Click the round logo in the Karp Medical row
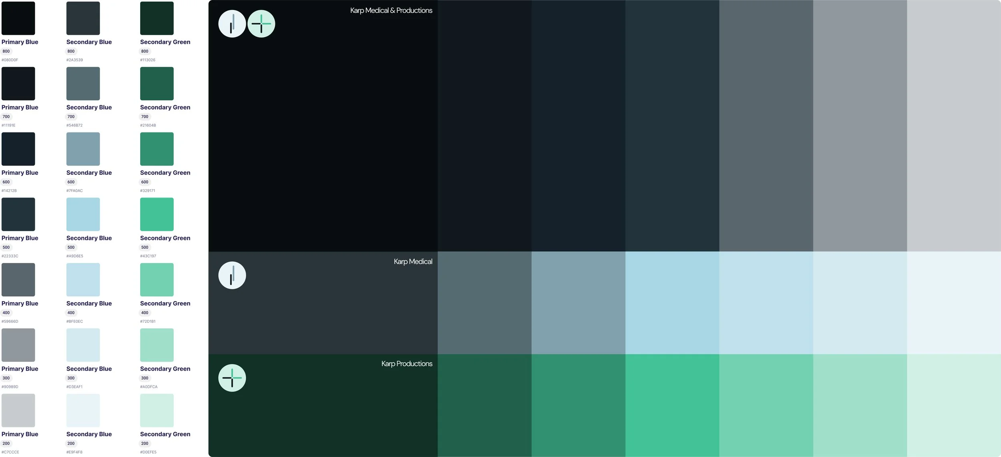The height and width of the screenshot is (457, 1001). coord(232,275)
